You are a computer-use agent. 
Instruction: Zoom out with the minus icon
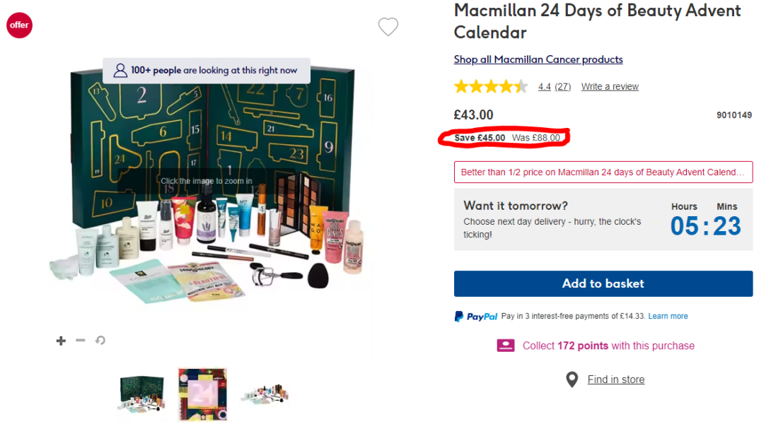point(81,341)
